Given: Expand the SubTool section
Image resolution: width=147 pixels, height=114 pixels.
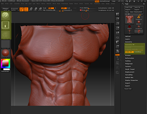Looking at the screenshot, I should click(x=128, y=36).
